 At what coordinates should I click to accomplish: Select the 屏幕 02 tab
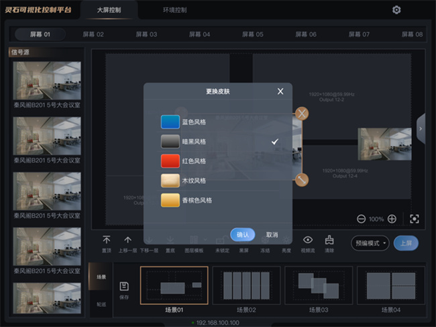(x=93, y=34)
